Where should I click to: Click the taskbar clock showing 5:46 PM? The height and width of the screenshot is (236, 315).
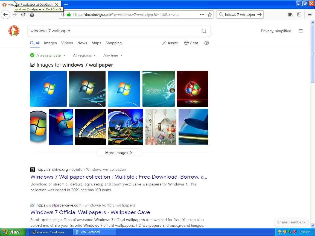(305, 232)
